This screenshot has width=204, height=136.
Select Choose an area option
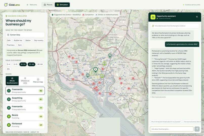pos(25,81)
